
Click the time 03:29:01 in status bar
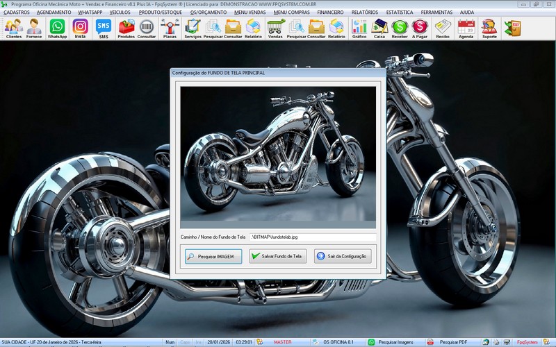tap(244, 342)
